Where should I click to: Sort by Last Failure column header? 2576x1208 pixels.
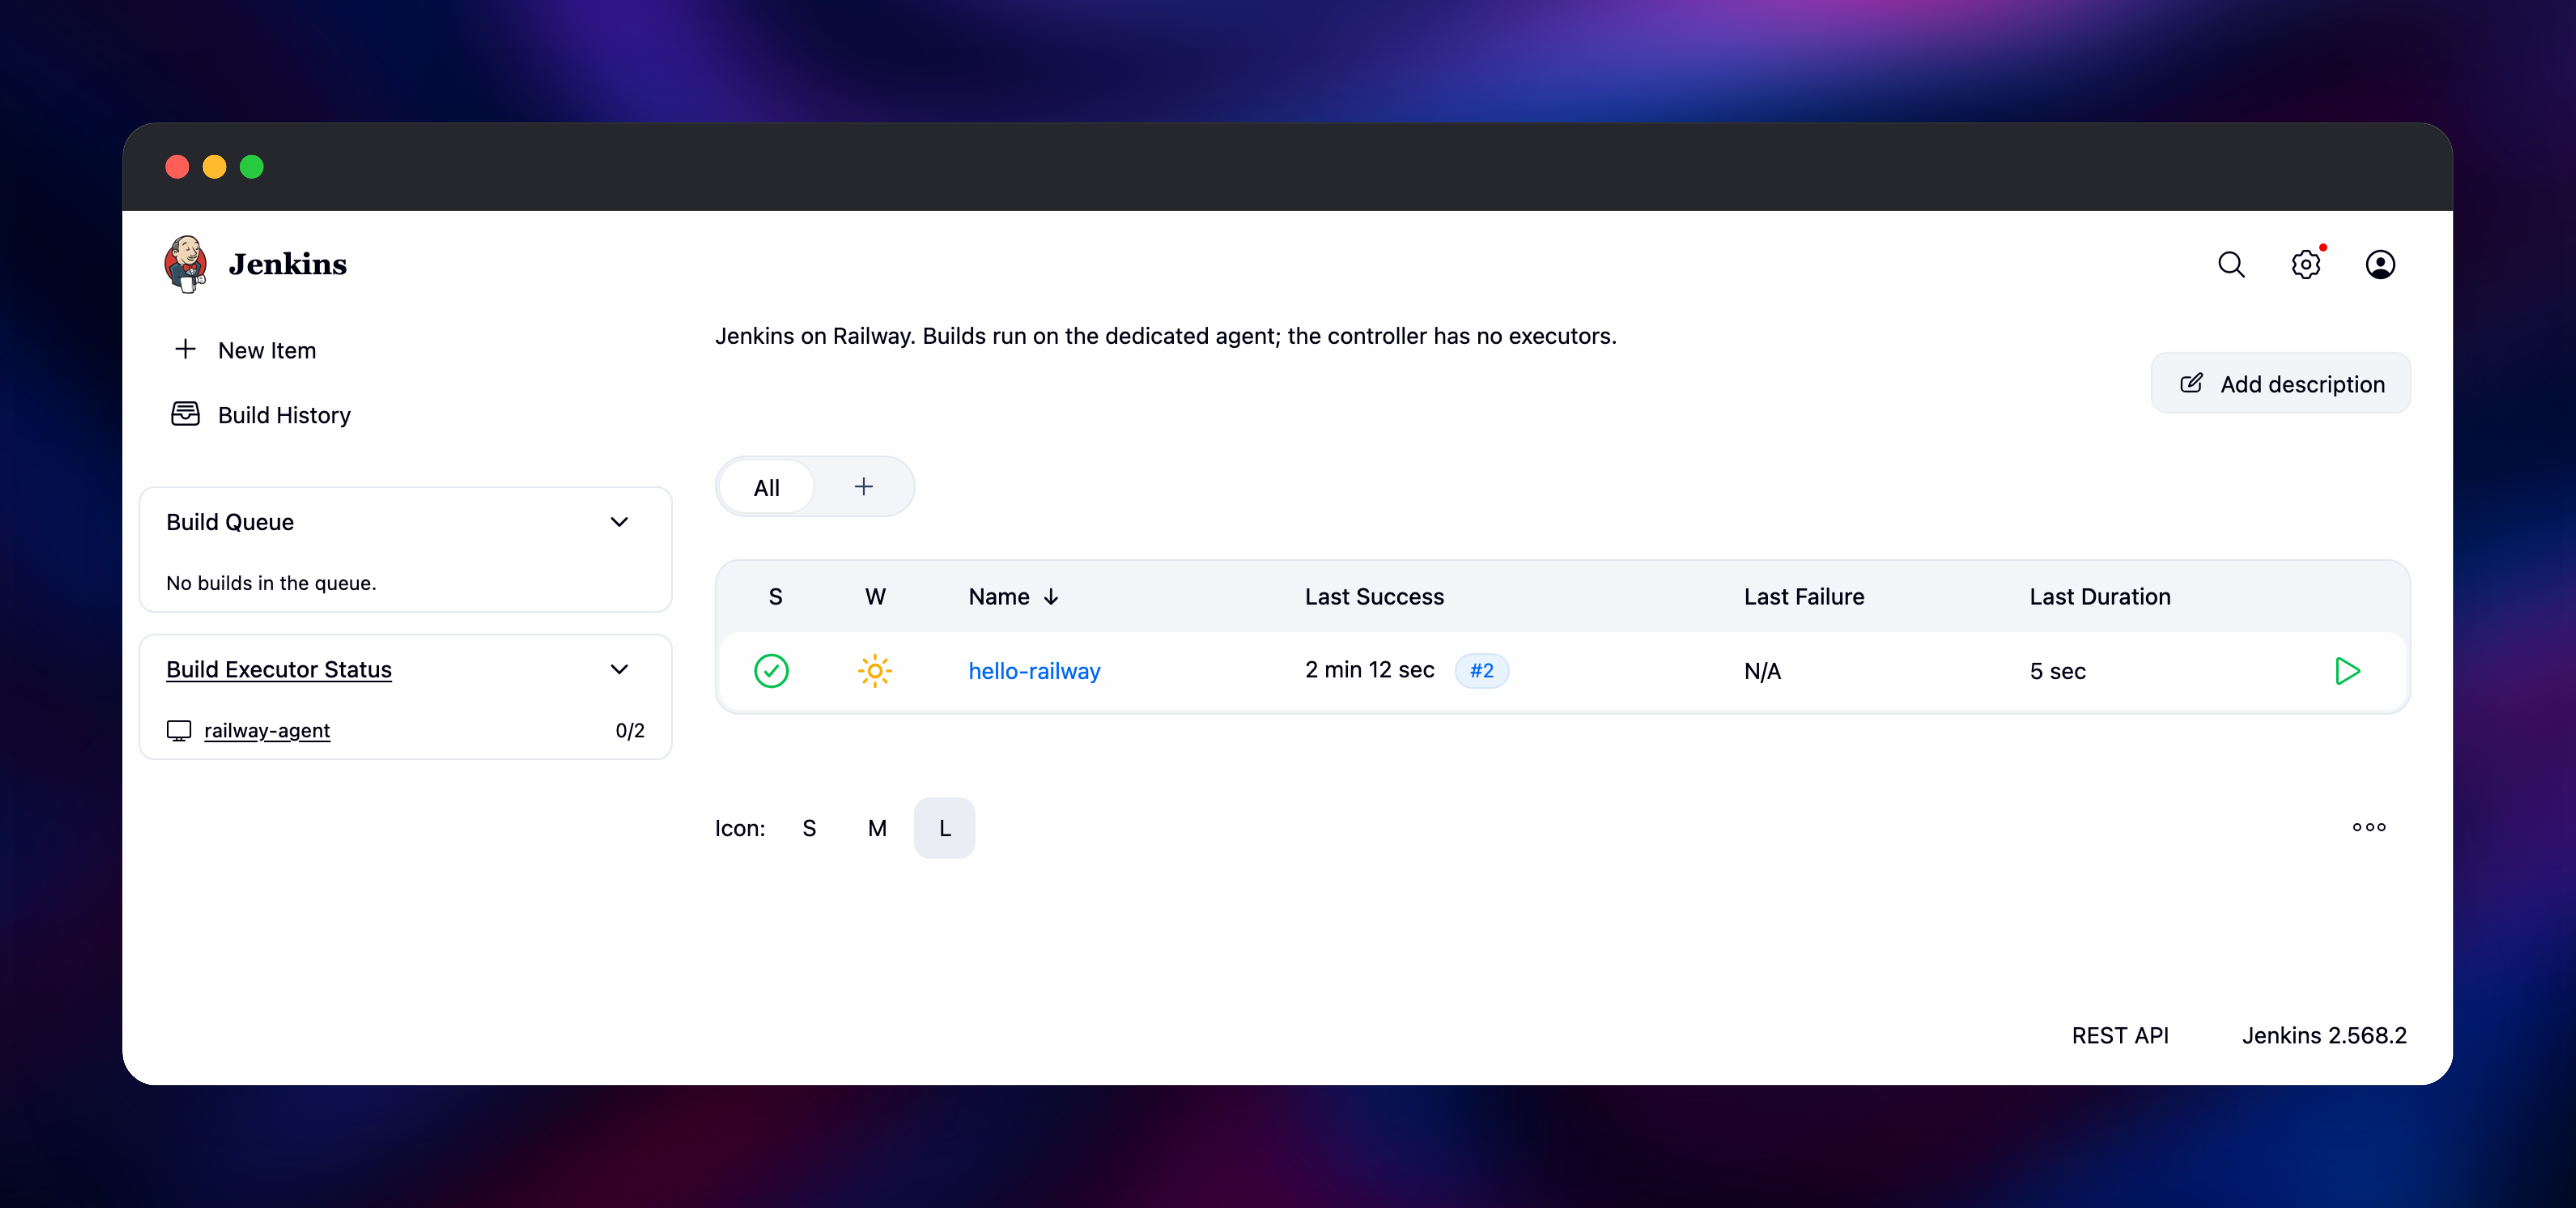[x=1804, y=597]
